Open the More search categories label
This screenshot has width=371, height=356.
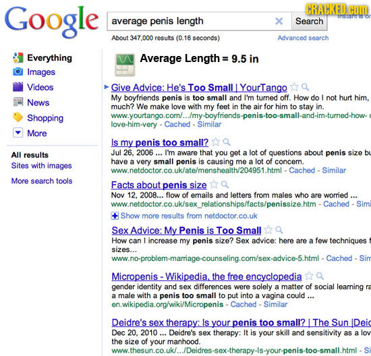click(x=37, y=133)
